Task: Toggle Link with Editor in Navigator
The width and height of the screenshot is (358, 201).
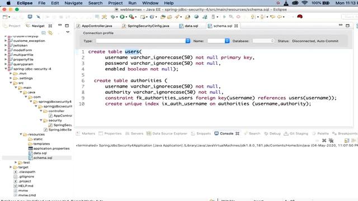Action: pos(50,33)
